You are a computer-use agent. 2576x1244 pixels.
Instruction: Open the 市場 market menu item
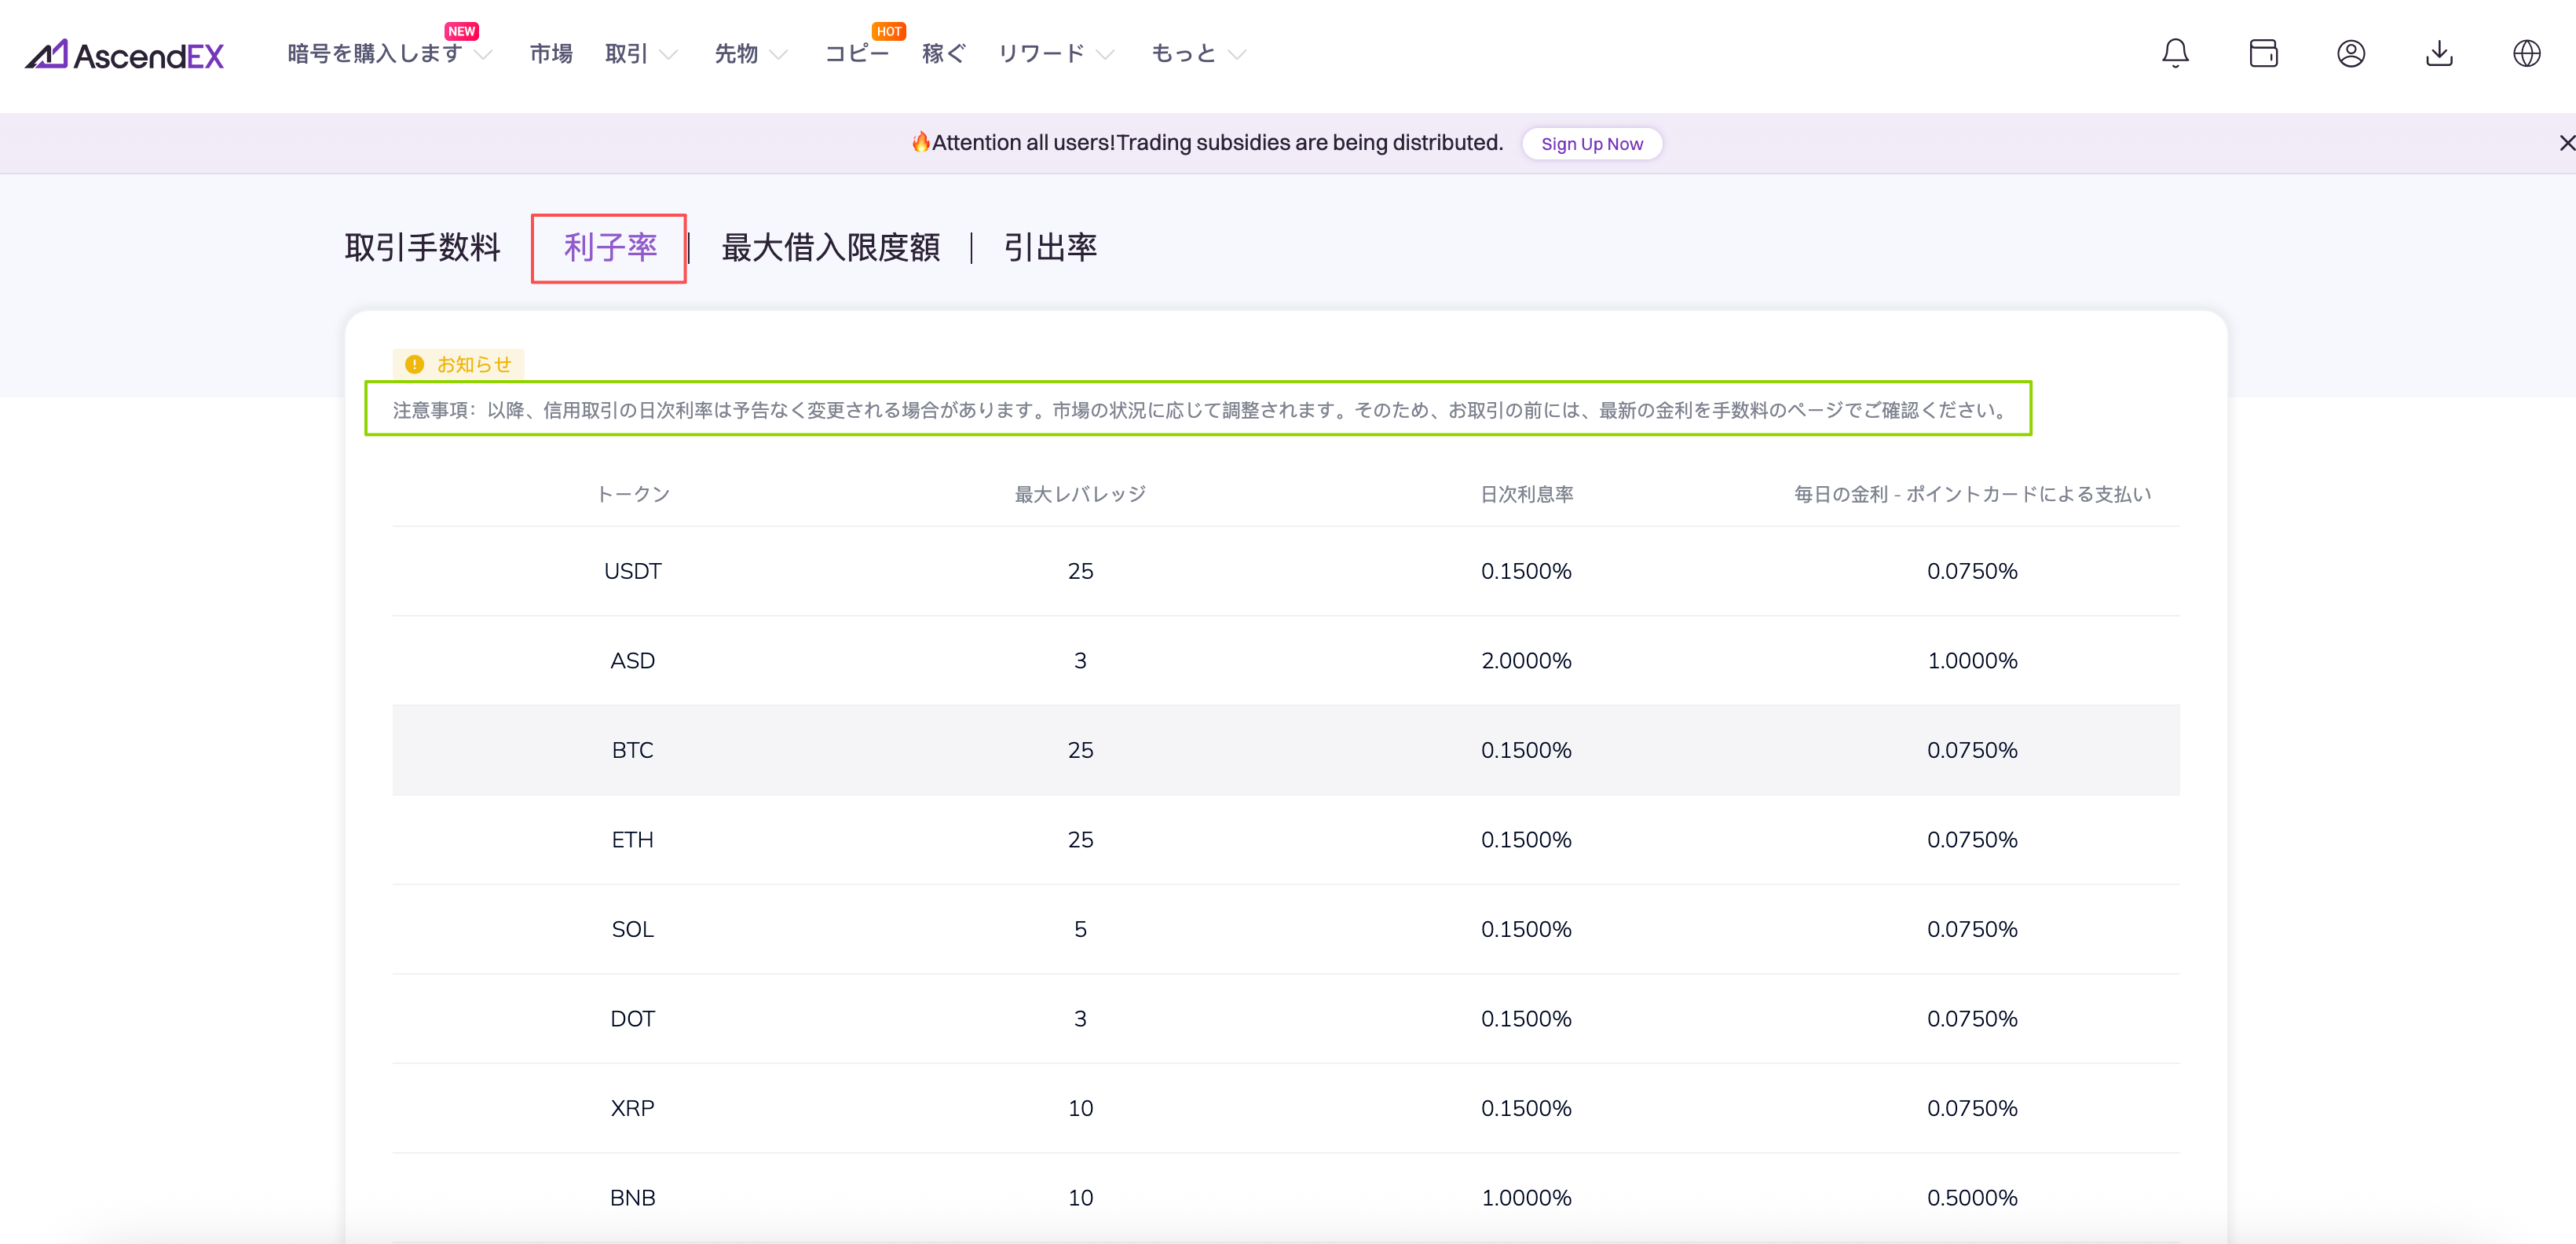(x=551, y=54)
